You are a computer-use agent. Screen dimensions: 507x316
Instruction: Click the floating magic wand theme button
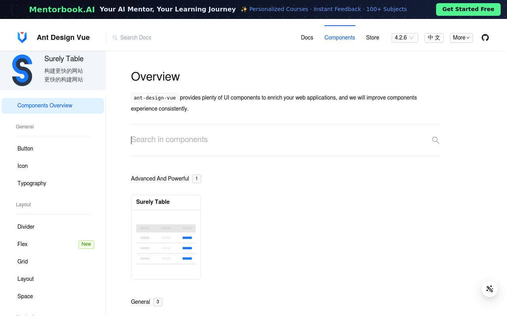tap(490, 289)
